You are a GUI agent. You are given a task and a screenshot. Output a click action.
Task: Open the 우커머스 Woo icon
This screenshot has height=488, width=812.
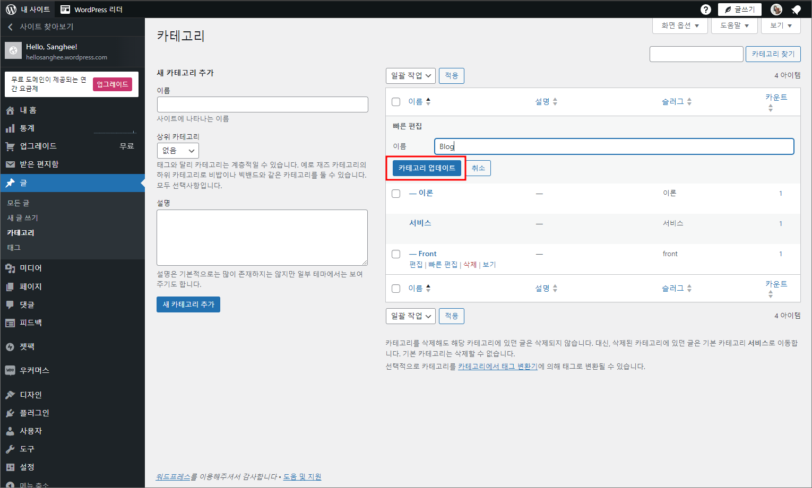(x=10, y=370)
